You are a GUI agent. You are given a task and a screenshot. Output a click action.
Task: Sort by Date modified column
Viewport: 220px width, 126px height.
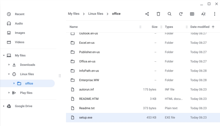pos(200,27)
